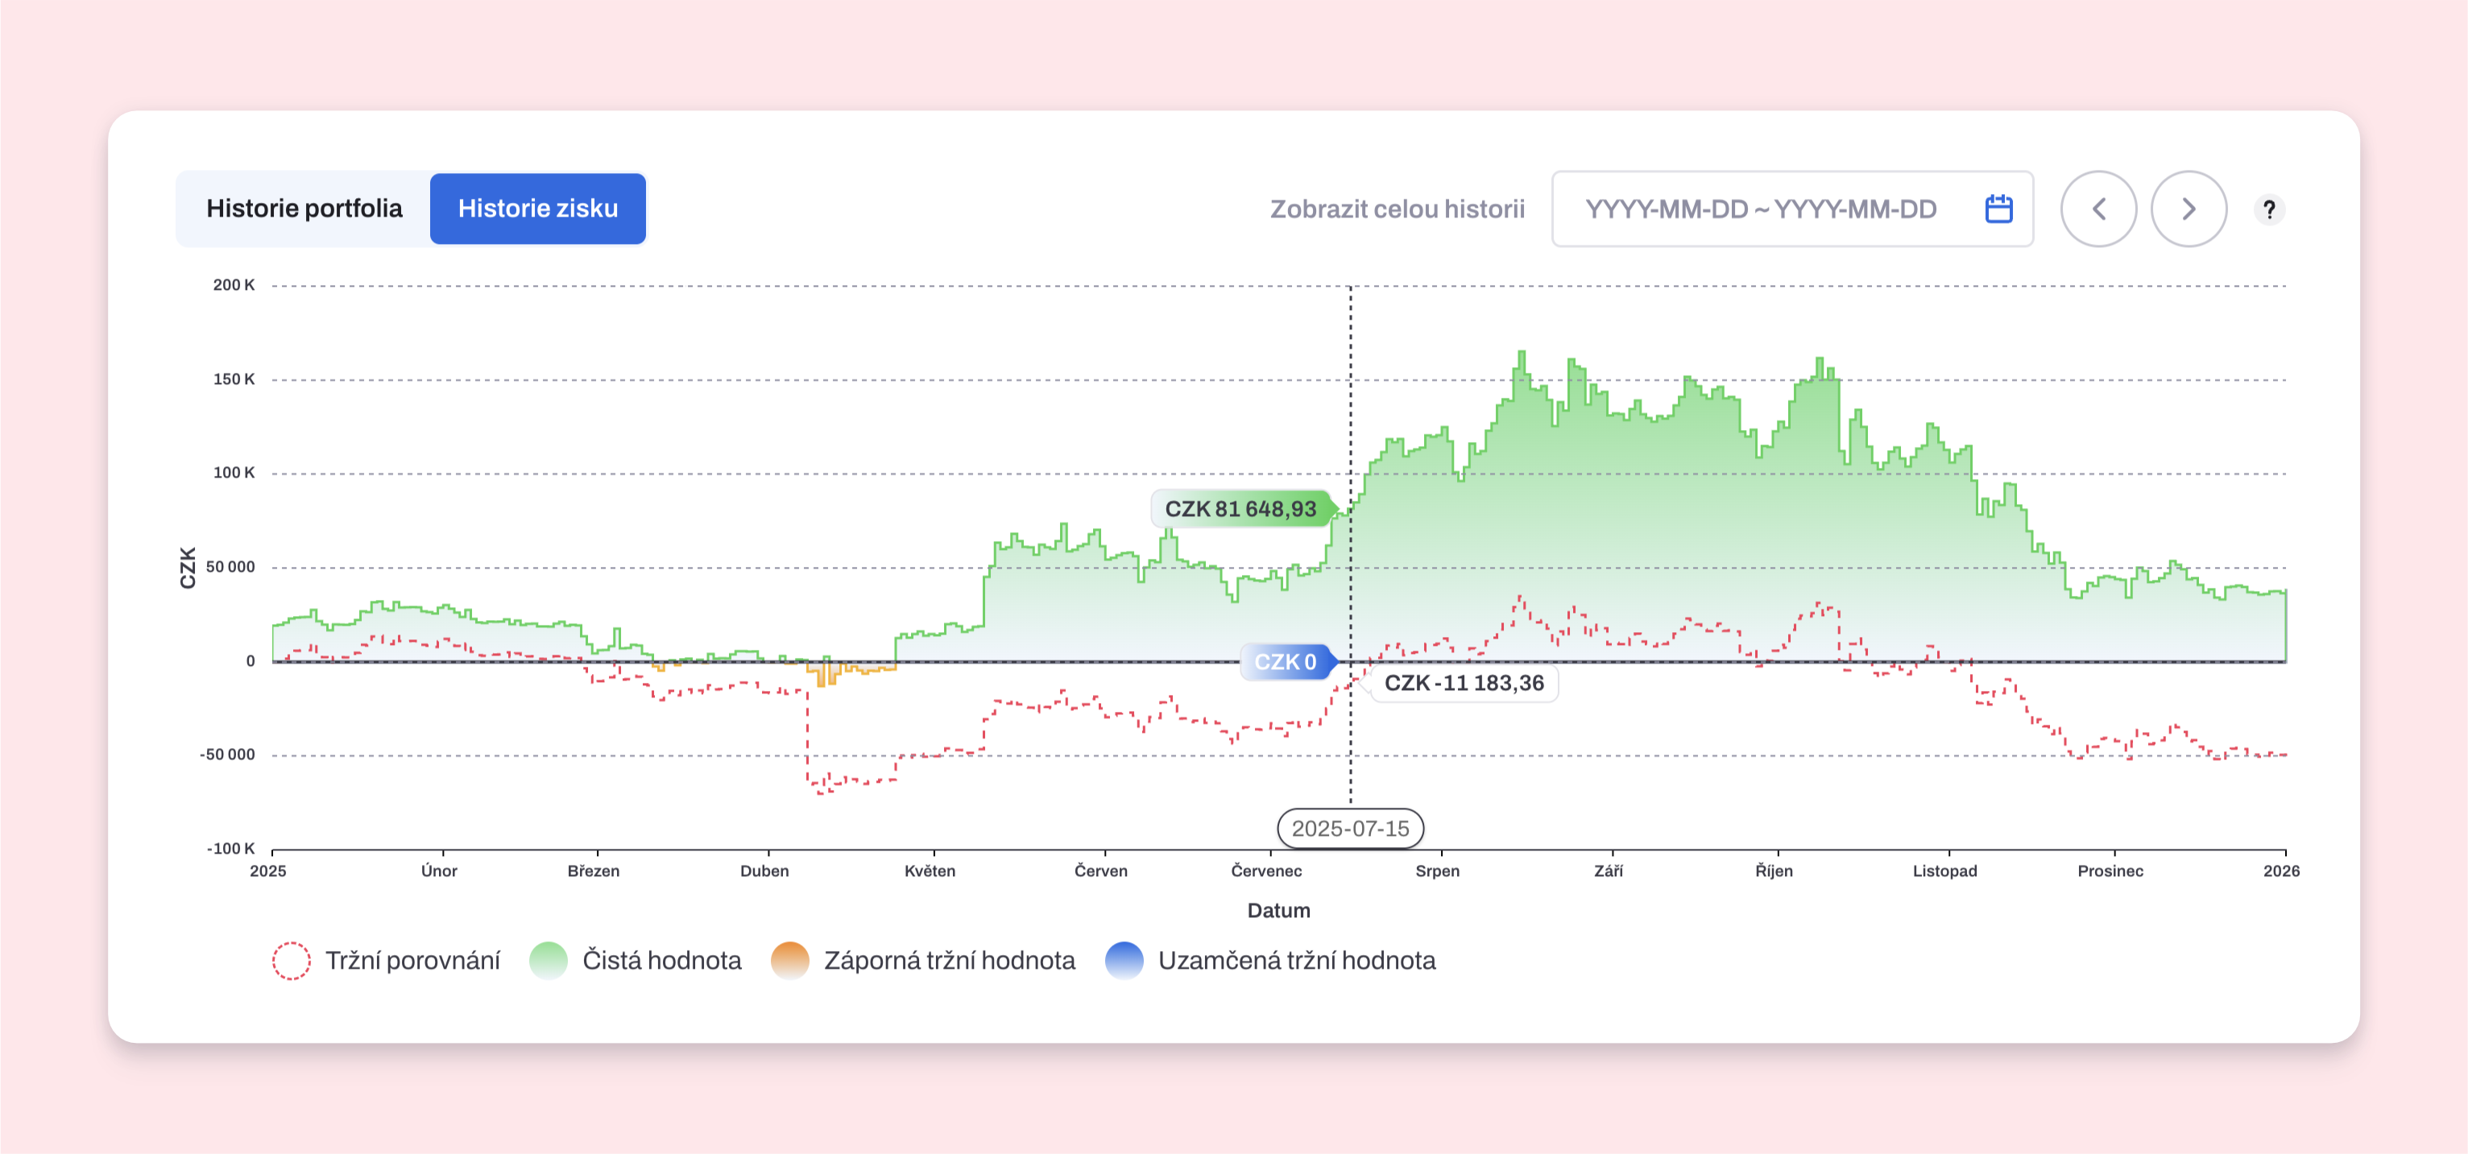Toggle Uzamčená tržní hodnota blue swatch

(1124, 961)
